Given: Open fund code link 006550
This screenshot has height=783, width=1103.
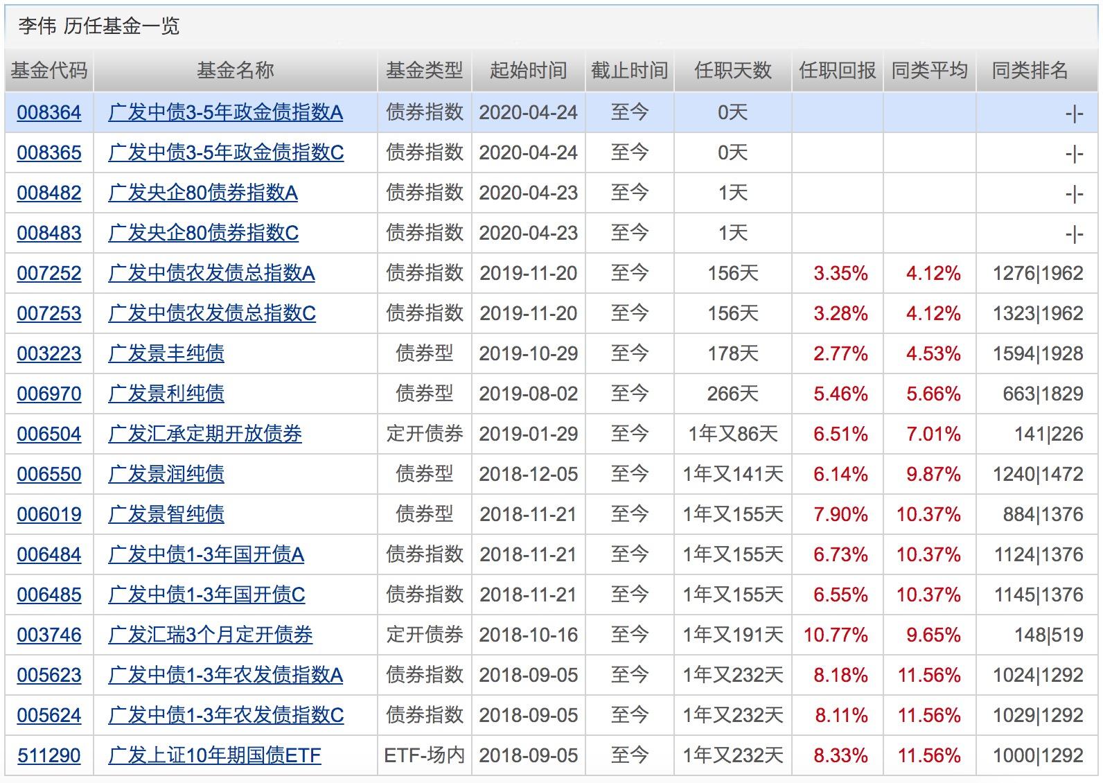Looking at the screenshot, I should (49, 474).
